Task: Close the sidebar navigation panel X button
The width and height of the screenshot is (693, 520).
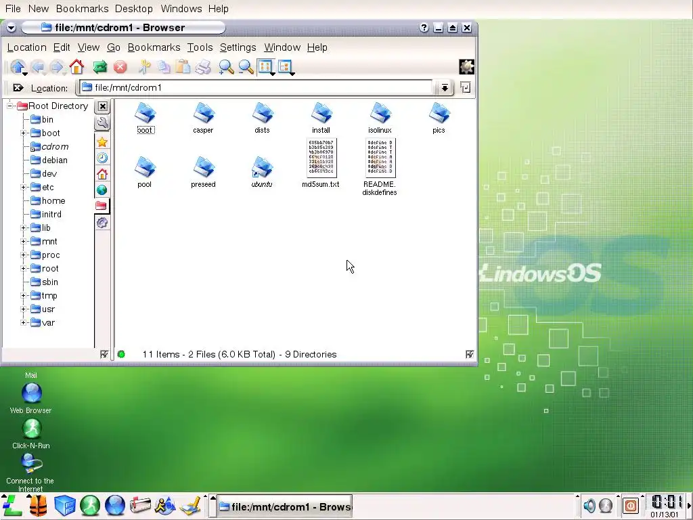Action: coord(103,106)
